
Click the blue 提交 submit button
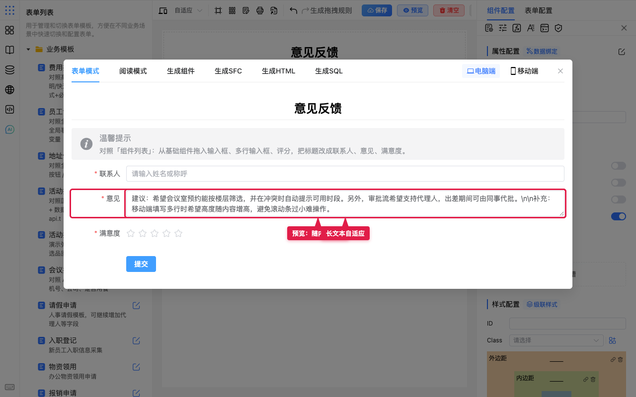(x=141, y=264)
